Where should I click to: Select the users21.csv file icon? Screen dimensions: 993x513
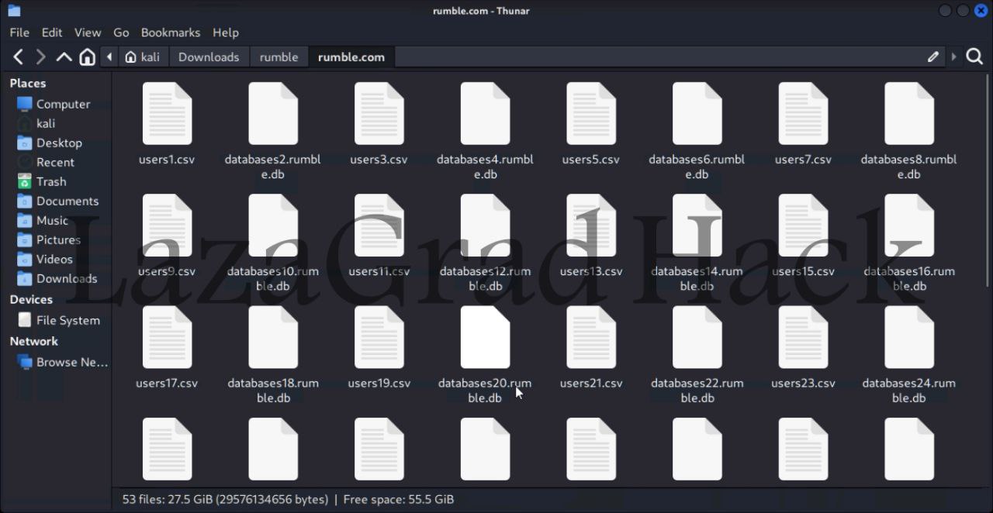pos(591,337)
